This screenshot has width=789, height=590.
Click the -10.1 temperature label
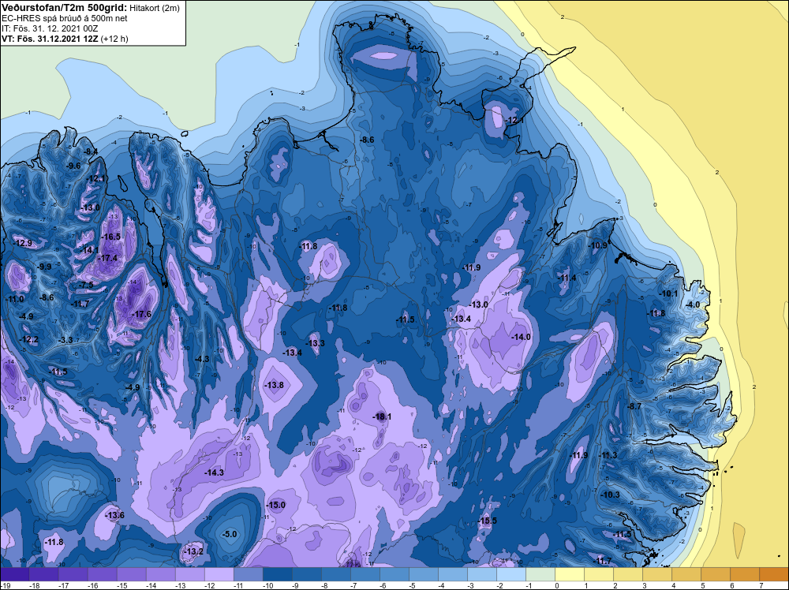click(669, 293)
